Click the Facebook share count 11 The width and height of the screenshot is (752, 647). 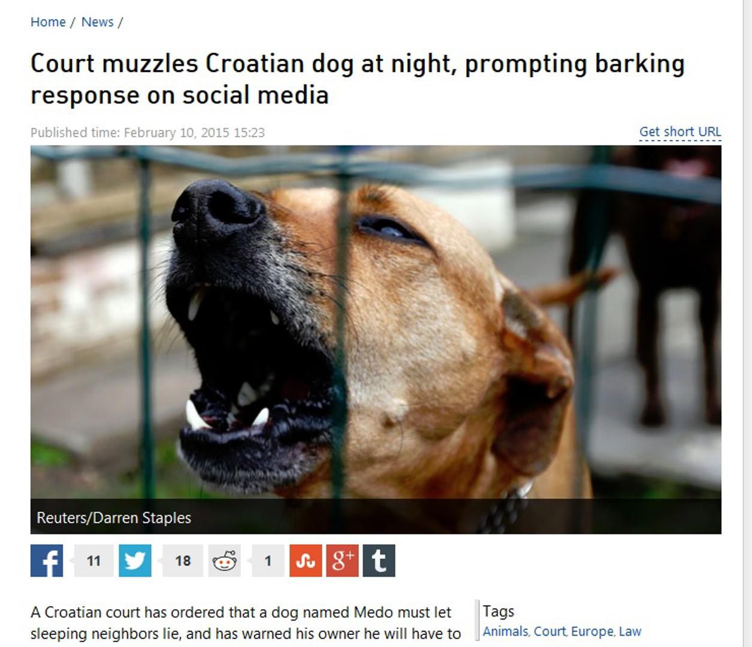[93, 561]
